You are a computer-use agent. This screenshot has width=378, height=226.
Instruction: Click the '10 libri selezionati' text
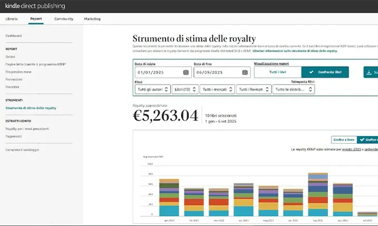click(221, 115)
